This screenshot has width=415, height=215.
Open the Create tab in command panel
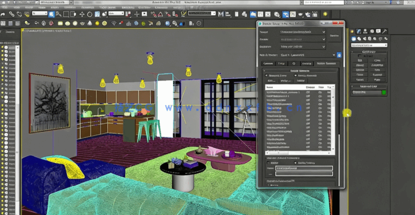click(352, 32)
